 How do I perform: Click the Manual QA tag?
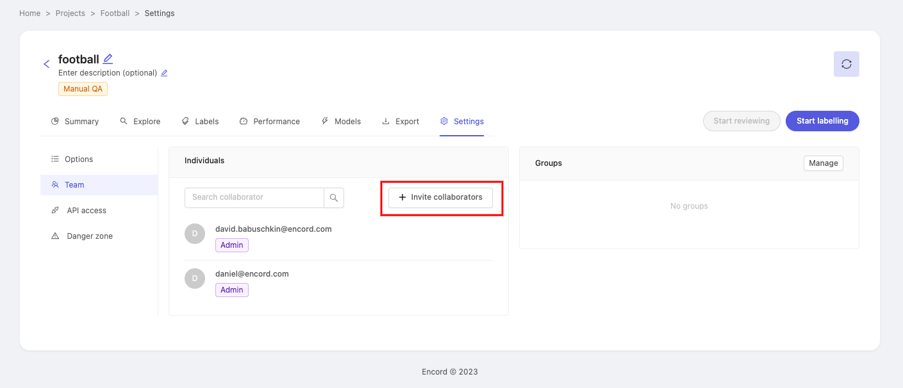pos(83,89)
